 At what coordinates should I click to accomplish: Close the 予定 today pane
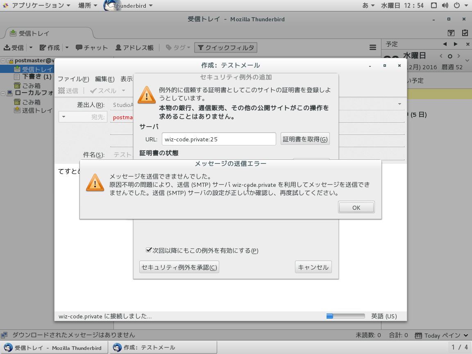[x=467, y=44]
